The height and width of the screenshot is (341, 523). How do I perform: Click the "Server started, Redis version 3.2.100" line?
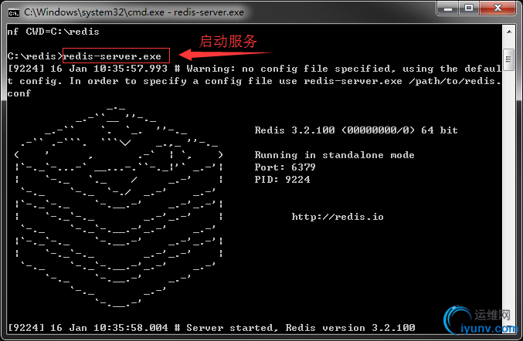(x=301, y=328)
